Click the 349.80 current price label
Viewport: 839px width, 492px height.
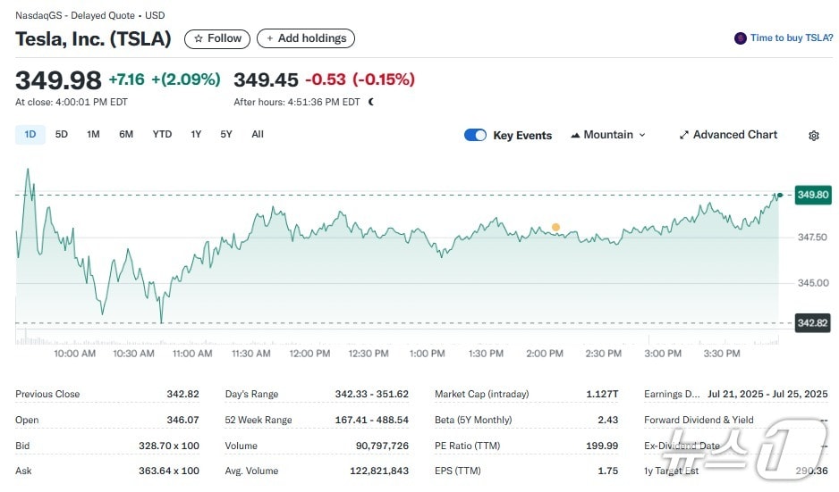pos(812,195)
